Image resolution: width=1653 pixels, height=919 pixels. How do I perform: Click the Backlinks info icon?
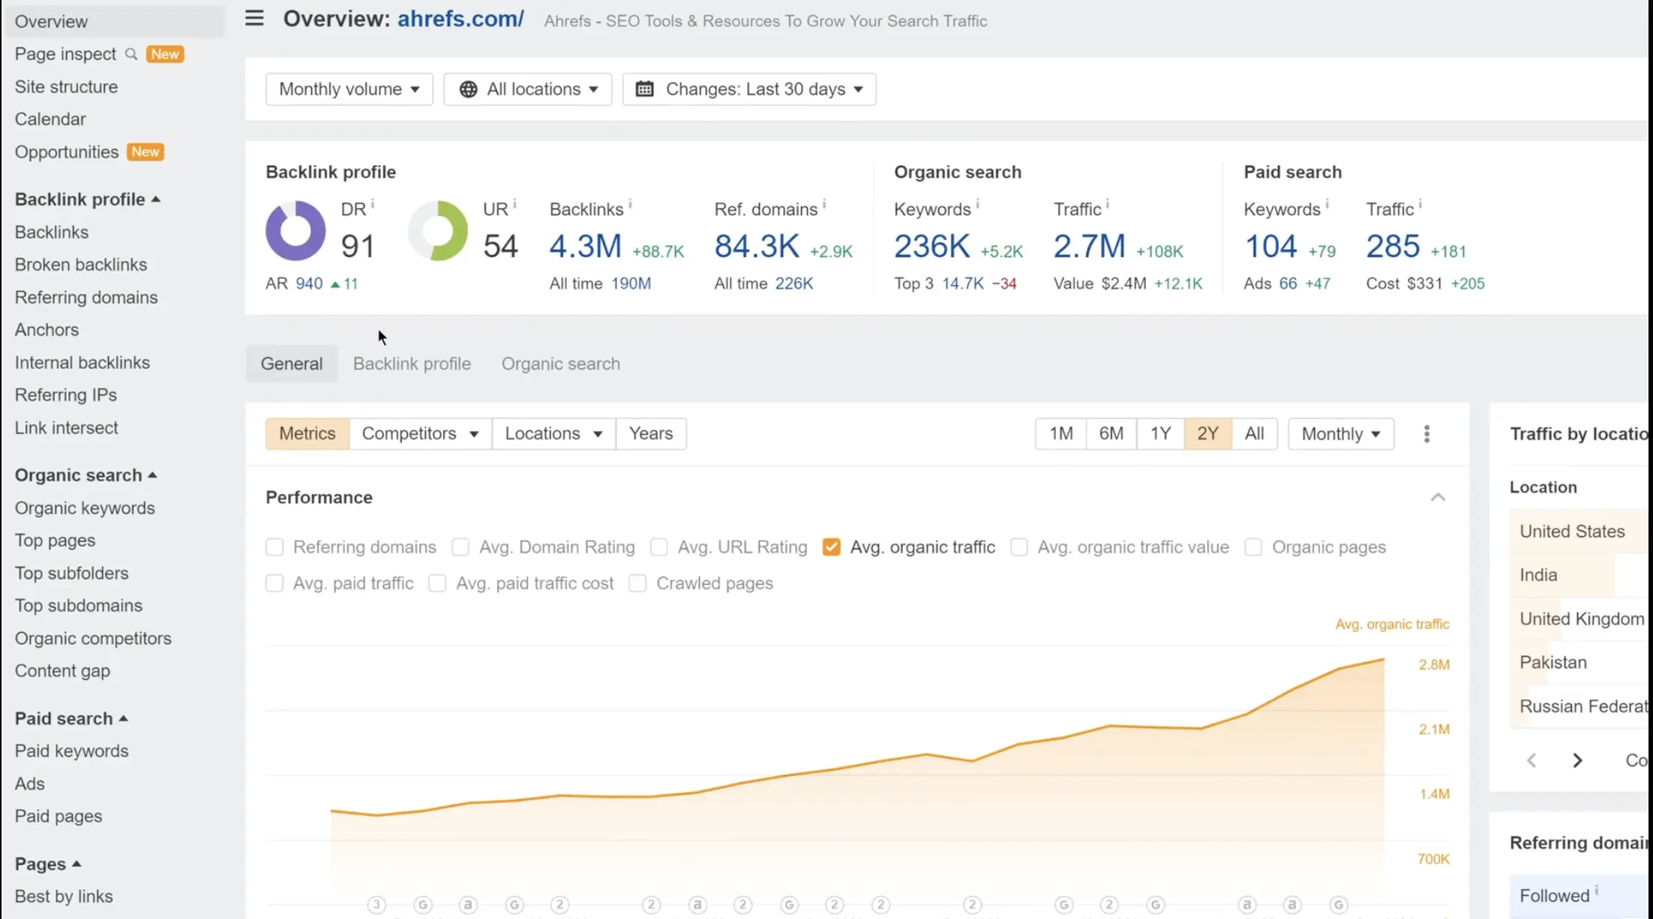click(630, 204)
